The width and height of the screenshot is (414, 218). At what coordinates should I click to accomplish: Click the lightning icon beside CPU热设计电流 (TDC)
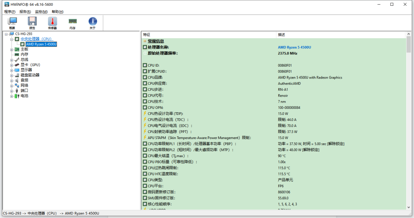click(x=145, y=120)
